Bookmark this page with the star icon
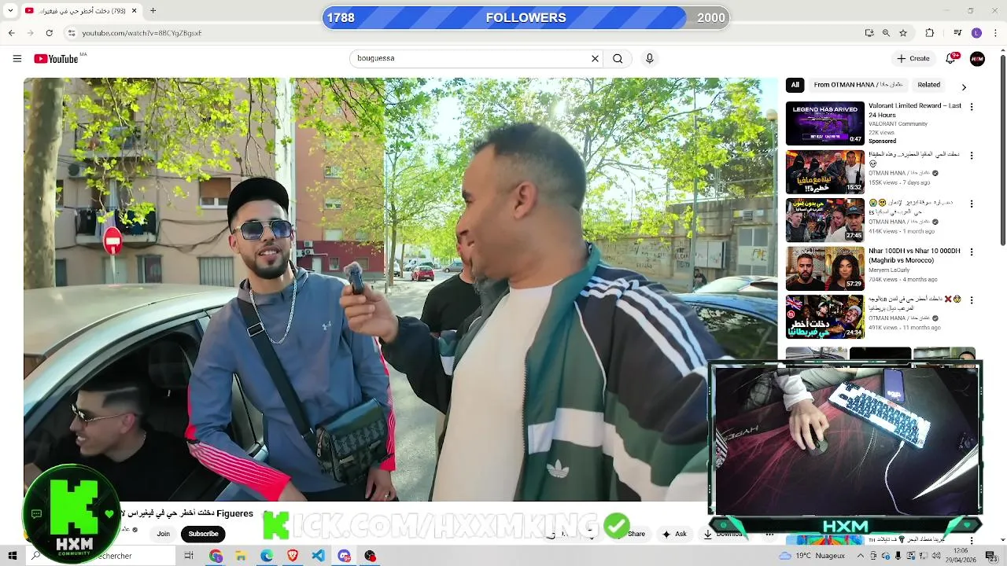Image resolution: width=1007 pixels, height=566 pixels. click(903, 33)
